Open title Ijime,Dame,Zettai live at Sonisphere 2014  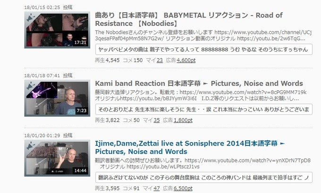click(190, 147)
